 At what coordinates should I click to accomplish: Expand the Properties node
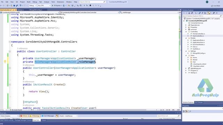(186, 27)
